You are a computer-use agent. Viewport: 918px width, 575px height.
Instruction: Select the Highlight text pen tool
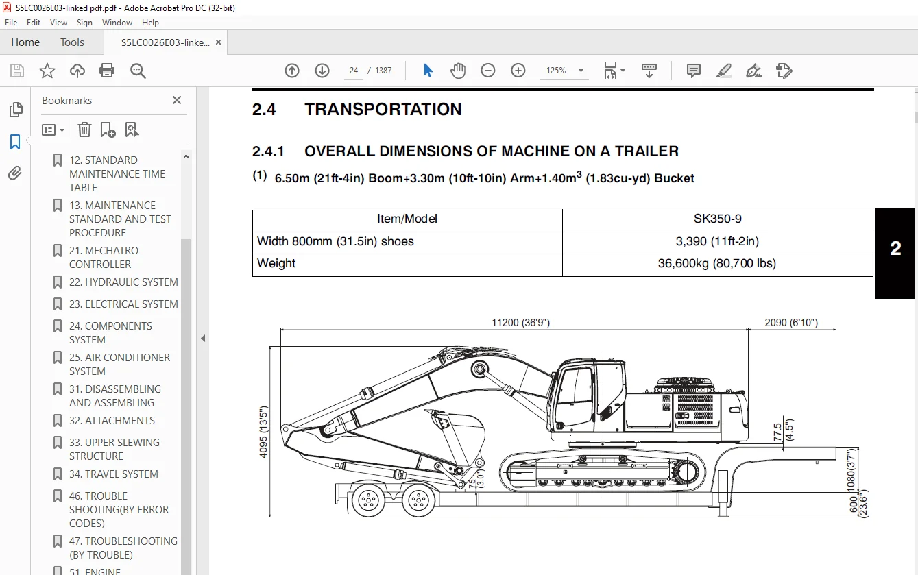[x=723, y=71]
